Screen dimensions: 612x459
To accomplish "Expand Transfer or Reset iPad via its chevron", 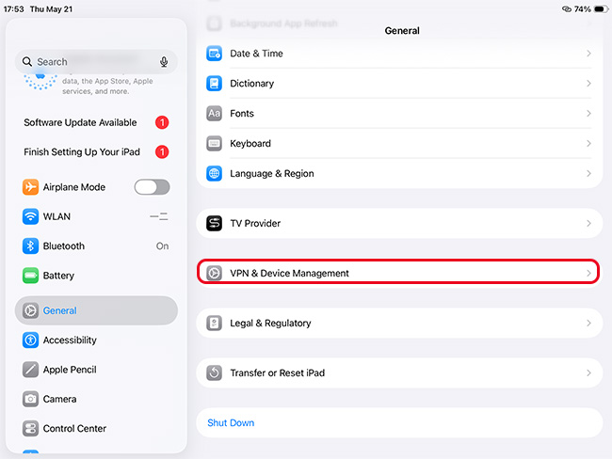I will (588, 372).
